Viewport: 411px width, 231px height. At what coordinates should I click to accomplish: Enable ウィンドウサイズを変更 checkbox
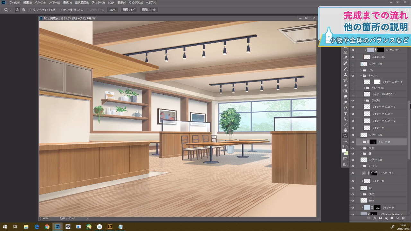31,10
